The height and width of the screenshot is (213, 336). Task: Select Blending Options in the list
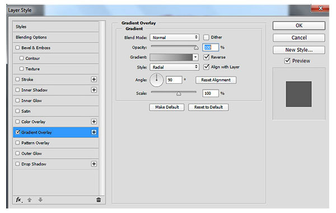point(55,37)
